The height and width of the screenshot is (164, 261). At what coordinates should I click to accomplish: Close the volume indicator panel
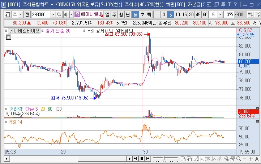tap(257, 108)
